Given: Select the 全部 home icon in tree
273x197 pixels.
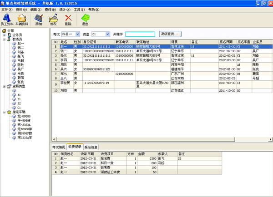Looking at the screenshot, I should click(4, 30).
